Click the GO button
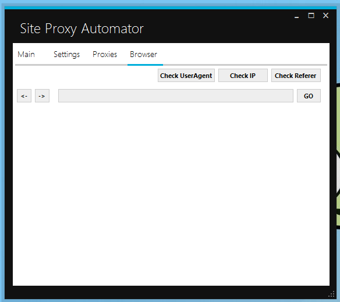 (309, 95)
